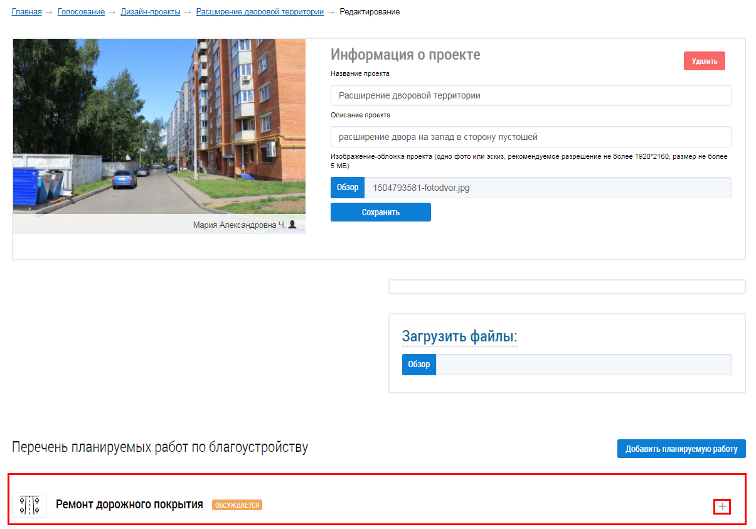The height and width of the screenshot is (529, 756).
Task: Delete the project with Удалить button
Action: click(x=705, y=61)
